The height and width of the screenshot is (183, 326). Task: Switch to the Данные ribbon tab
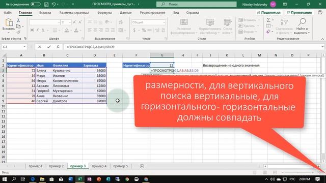point(126,13)
